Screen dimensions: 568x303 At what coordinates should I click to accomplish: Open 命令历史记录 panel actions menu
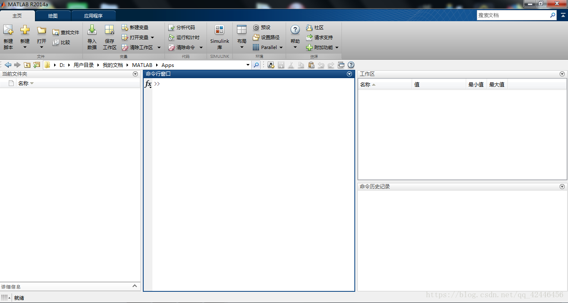click(562, 187)
